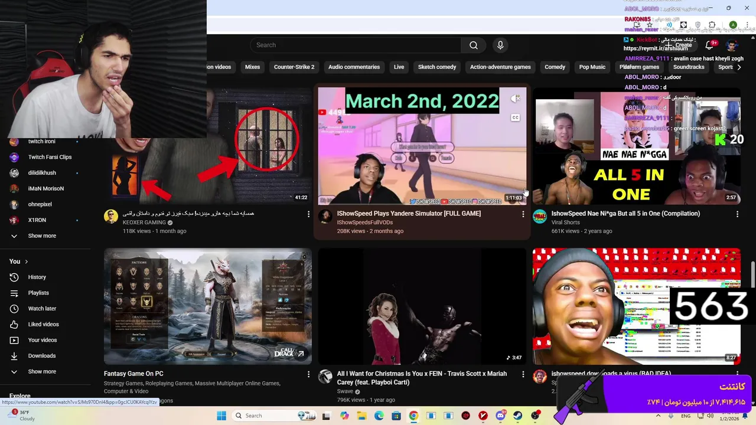Open Chrome from the taskbar
This screenshot has width=756, height=425.
pyautogui.click(x=413, y=416)
